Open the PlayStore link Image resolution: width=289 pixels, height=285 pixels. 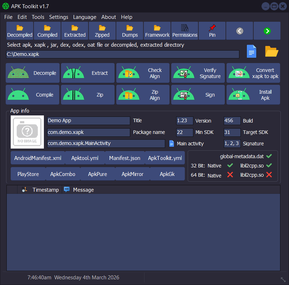[x=28, y=174]
